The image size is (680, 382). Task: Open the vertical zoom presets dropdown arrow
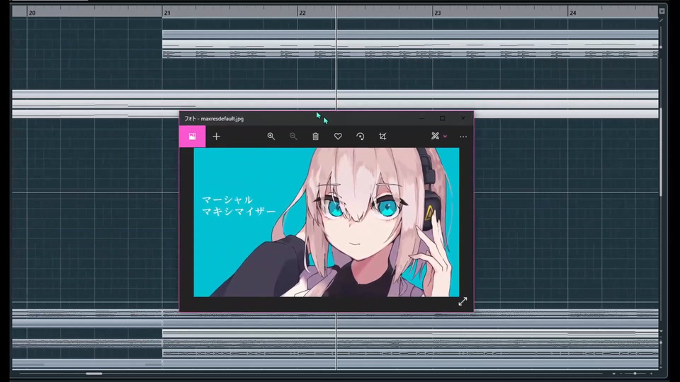[661, 331]
